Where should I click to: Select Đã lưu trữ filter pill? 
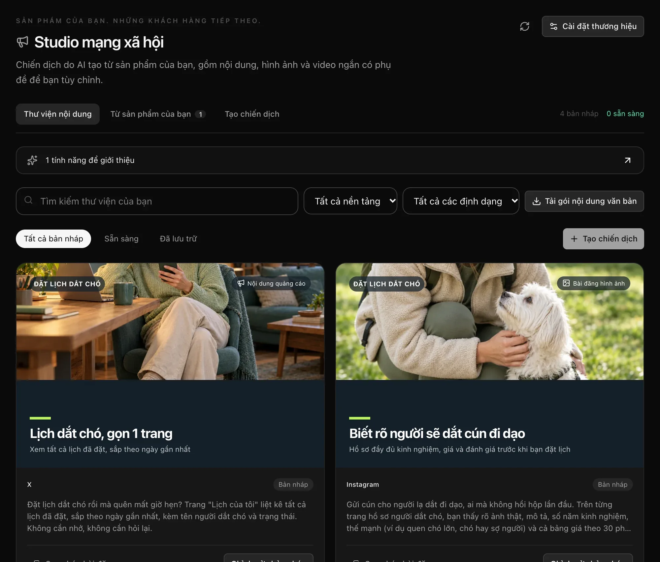(178, 239)
